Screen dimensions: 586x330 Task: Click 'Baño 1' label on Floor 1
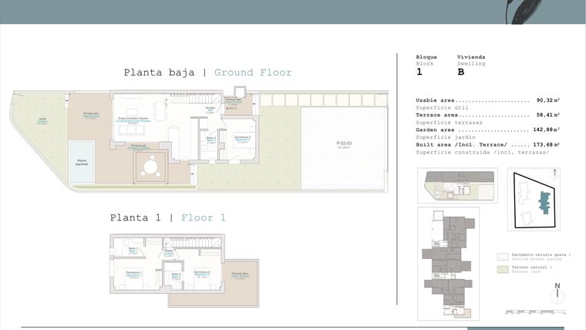(133, 251)
